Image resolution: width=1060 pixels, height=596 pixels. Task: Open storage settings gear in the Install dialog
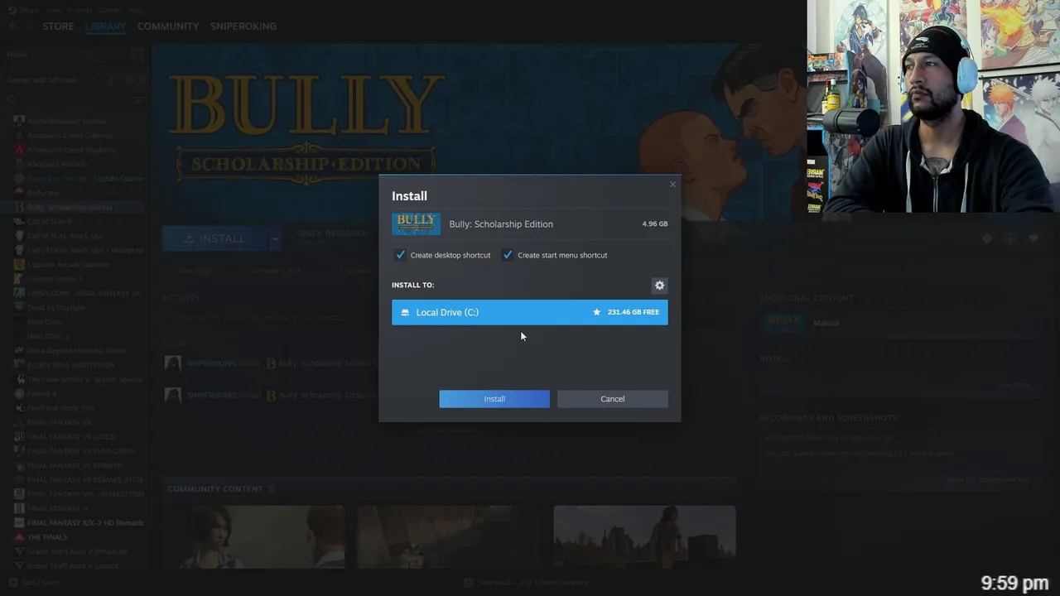point(659,286)
